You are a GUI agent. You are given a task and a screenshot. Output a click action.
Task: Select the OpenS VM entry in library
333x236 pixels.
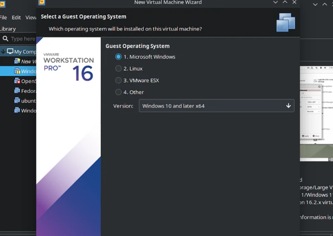[25, 81]
